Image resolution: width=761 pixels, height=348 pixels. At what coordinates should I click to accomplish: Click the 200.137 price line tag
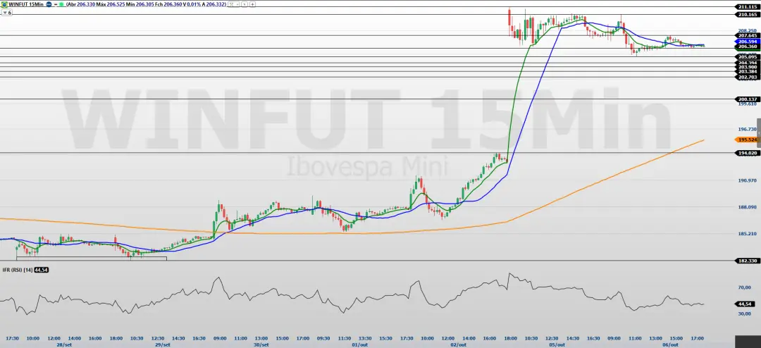click(746, 99)
